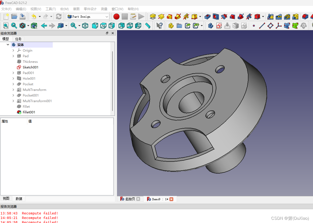
Task: Expand the MultiTransform001 tree node
Action: pyautogui.click(x=13, y=101)
